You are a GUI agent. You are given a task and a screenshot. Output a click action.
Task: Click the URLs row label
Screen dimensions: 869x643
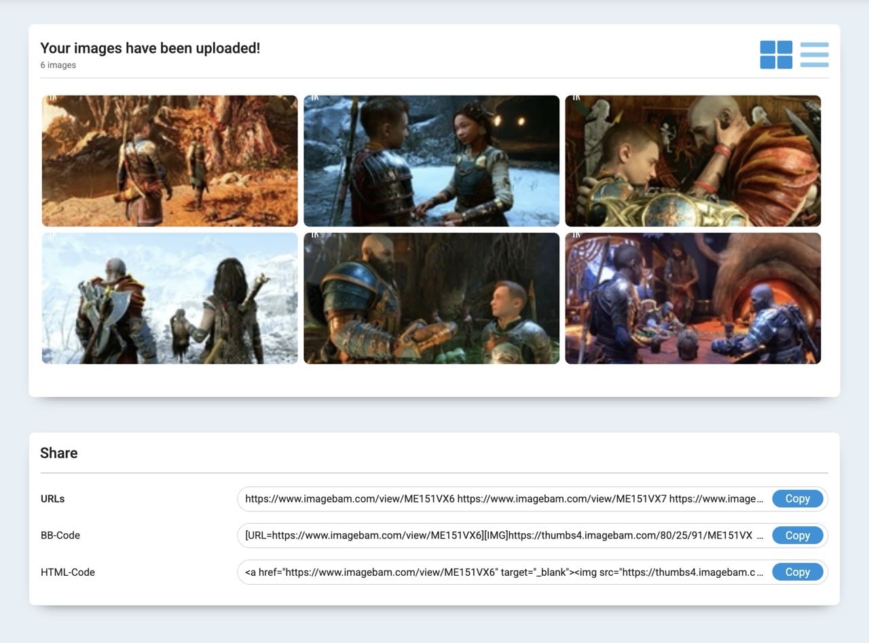pos(53,499)
